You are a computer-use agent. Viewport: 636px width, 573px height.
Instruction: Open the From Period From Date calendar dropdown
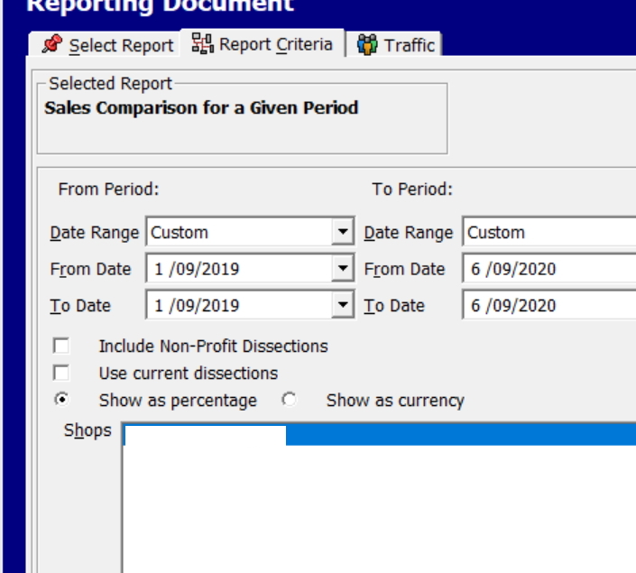coord(343,268)
